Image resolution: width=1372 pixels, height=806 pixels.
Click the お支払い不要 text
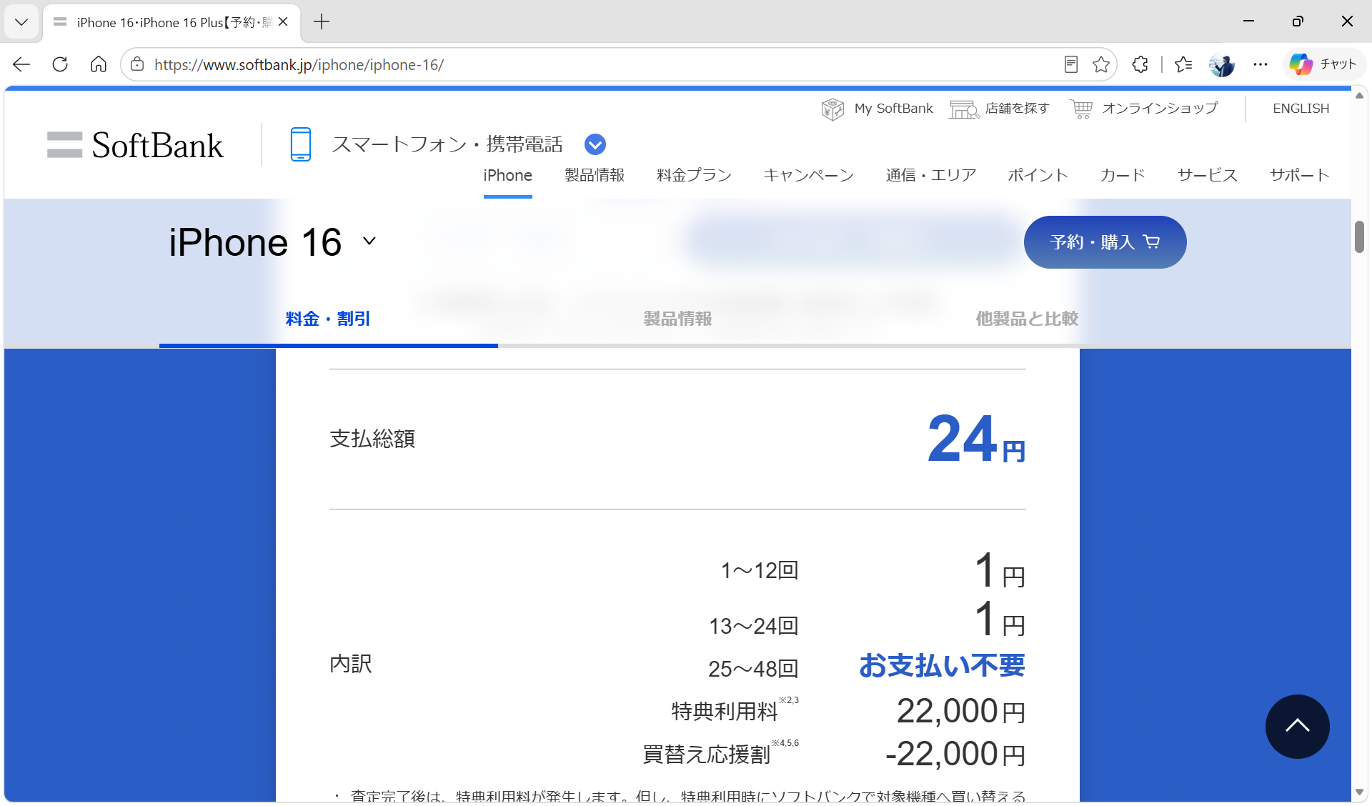coord(942,666)
